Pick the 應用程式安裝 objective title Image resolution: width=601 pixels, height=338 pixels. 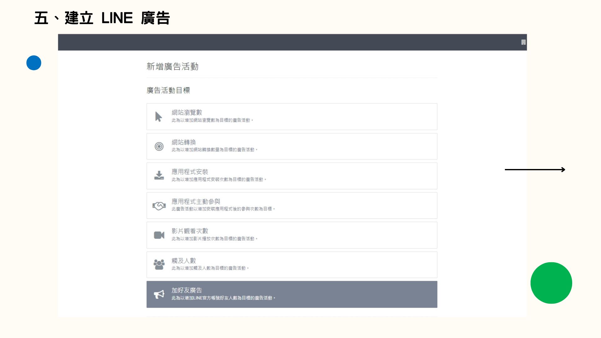point(190,172)
